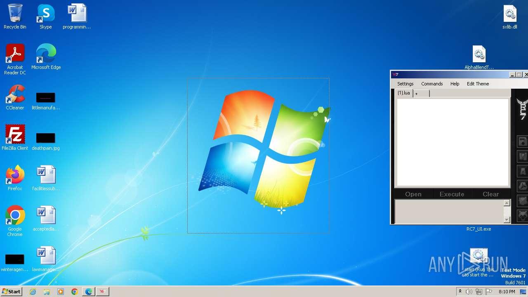Select the acceptedla... Word document

click(x=45, y=219)
